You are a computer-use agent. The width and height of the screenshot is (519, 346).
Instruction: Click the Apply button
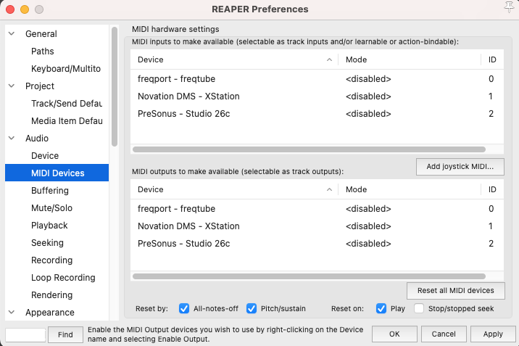click(493, 334)
